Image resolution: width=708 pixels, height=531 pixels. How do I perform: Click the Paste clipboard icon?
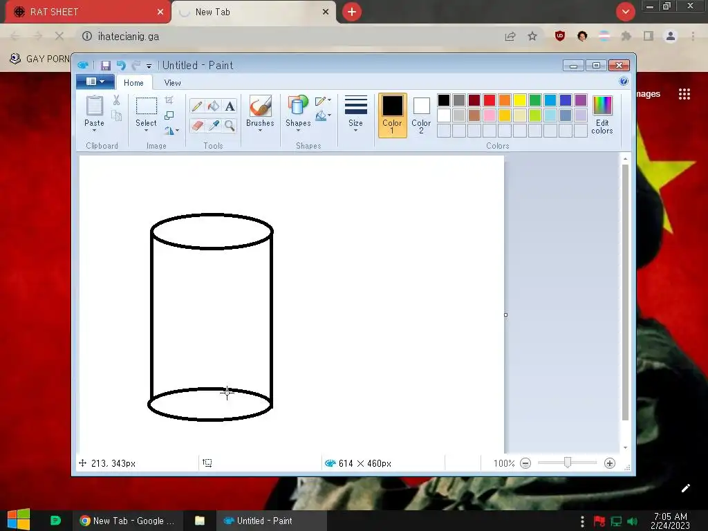94,106
